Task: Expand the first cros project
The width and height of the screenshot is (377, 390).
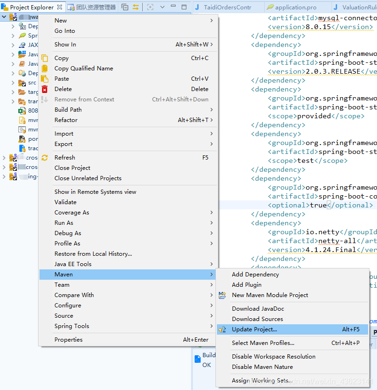Action: pyautogui.click(x=4, y=158)
